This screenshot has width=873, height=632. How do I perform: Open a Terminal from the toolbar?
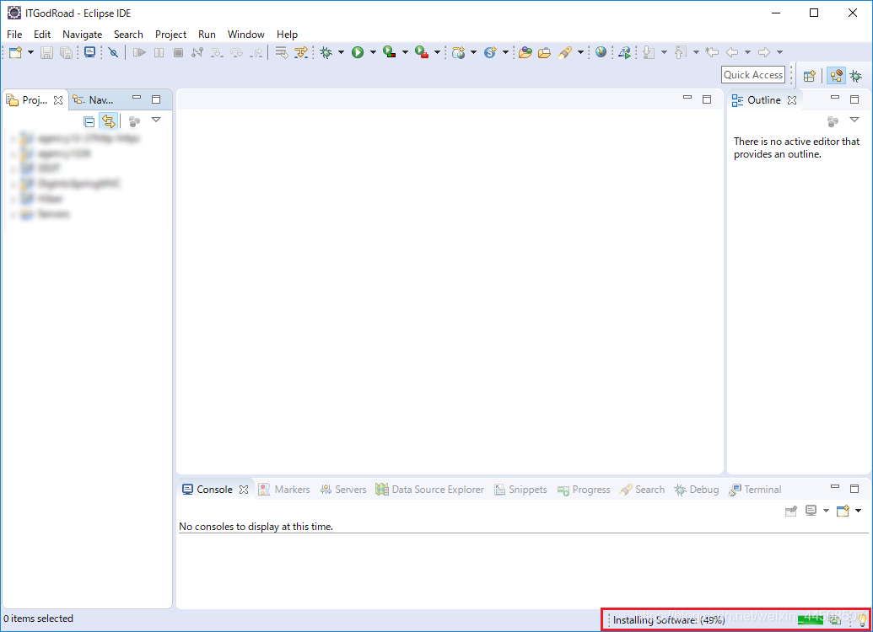click(89, 52)
